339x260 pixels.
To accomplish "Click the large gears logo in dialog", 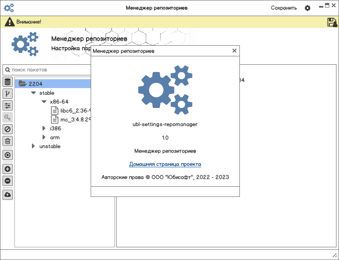I will (x=165, y=90).
